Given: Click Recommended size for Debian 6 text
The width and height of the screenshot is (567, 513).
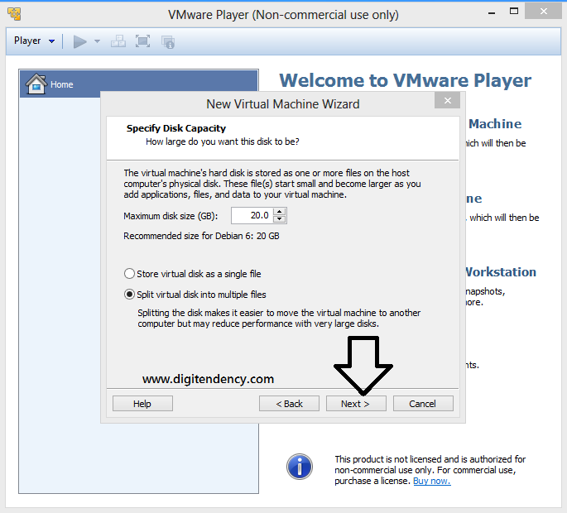Looking at the screenshot, I should [201, 236].
